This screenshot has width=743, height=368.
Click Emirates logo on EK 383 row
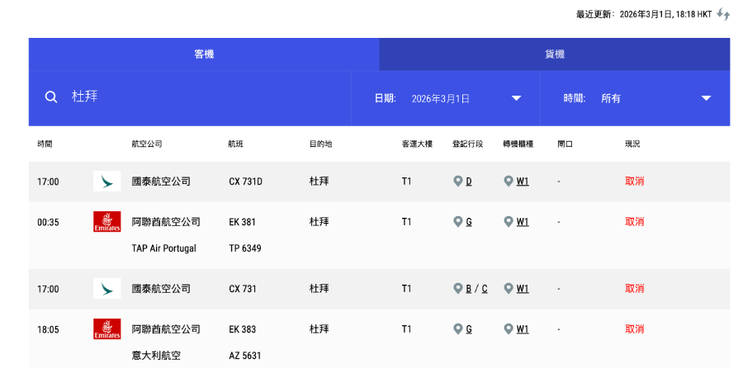tap(106, 329)
